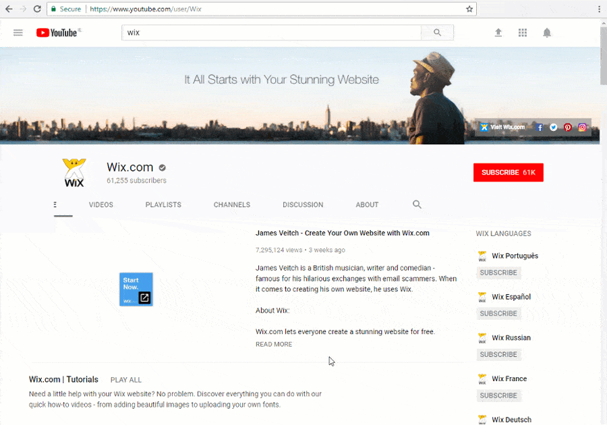Open the notifications bell
This screenshot has height=425, width=607.
[x=546, y=32]
